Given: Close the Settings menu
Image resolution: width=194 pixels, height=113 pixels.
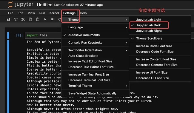Looking at the screenshot, I should [69, 13].
